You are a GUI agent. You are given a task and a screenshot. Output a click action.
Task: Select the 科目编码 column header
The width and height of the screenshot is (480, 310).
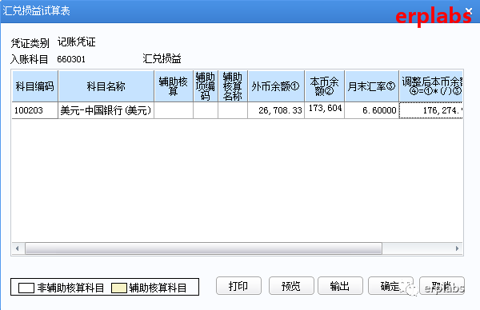click(x=35, y=86)
